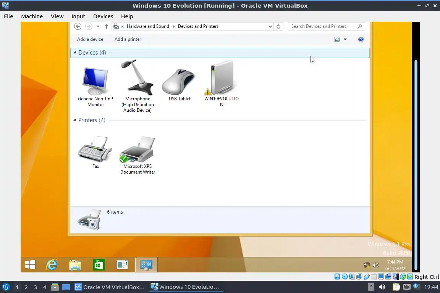
Task: Click VirtualBox CPU virtualization indicator
Action: click(396, 277)
